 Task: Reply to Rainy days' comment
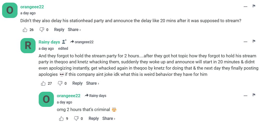77,83
